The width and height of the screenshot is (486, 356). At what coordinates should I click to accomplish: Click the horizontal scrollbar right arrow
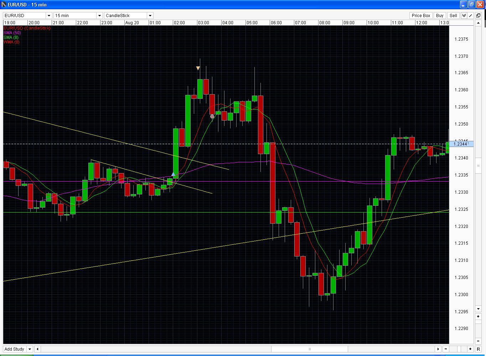tap(438, 349)
